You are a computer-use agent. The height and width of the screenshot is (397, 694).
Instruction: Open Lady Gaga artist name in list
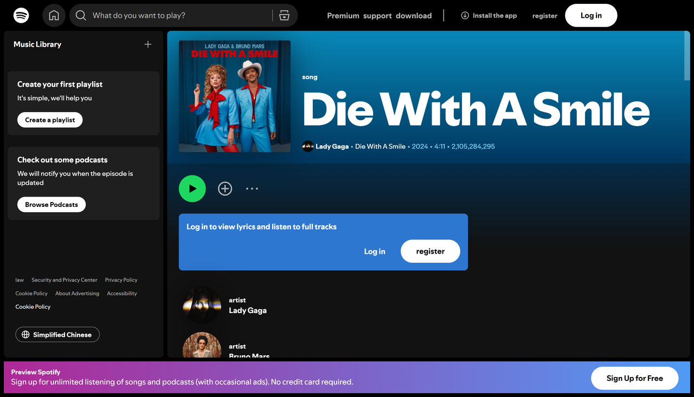pyautogui.click(x=248, y=310)
